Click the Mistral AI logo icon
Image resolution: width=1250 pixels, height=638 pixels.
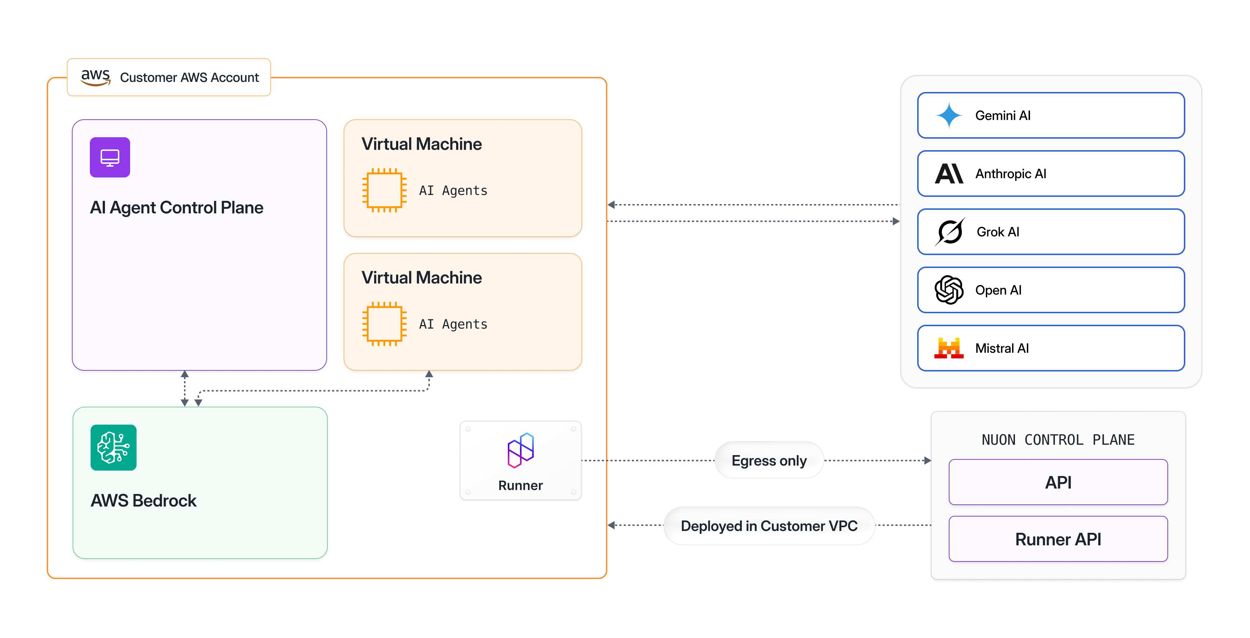[x=950, y=348]
